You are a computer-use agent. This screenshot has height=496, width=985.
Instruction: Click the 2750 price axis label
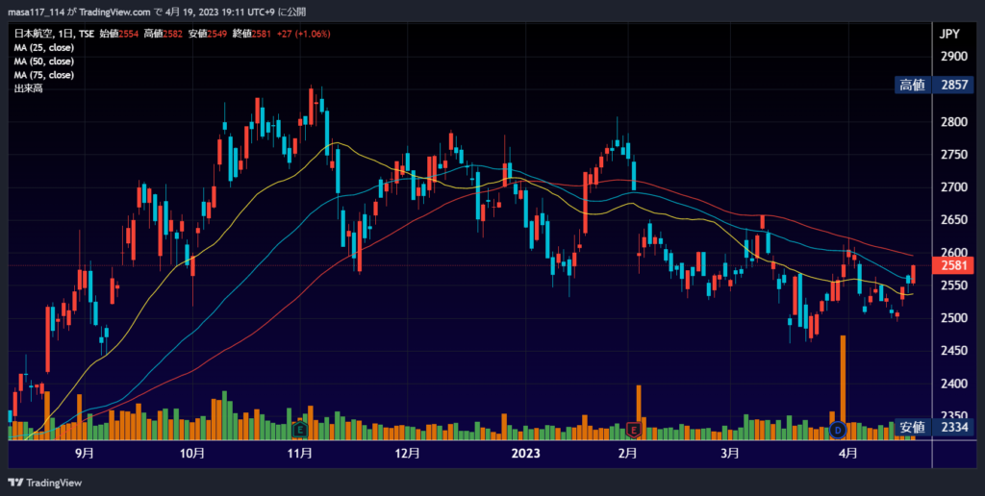click(953, 155)
